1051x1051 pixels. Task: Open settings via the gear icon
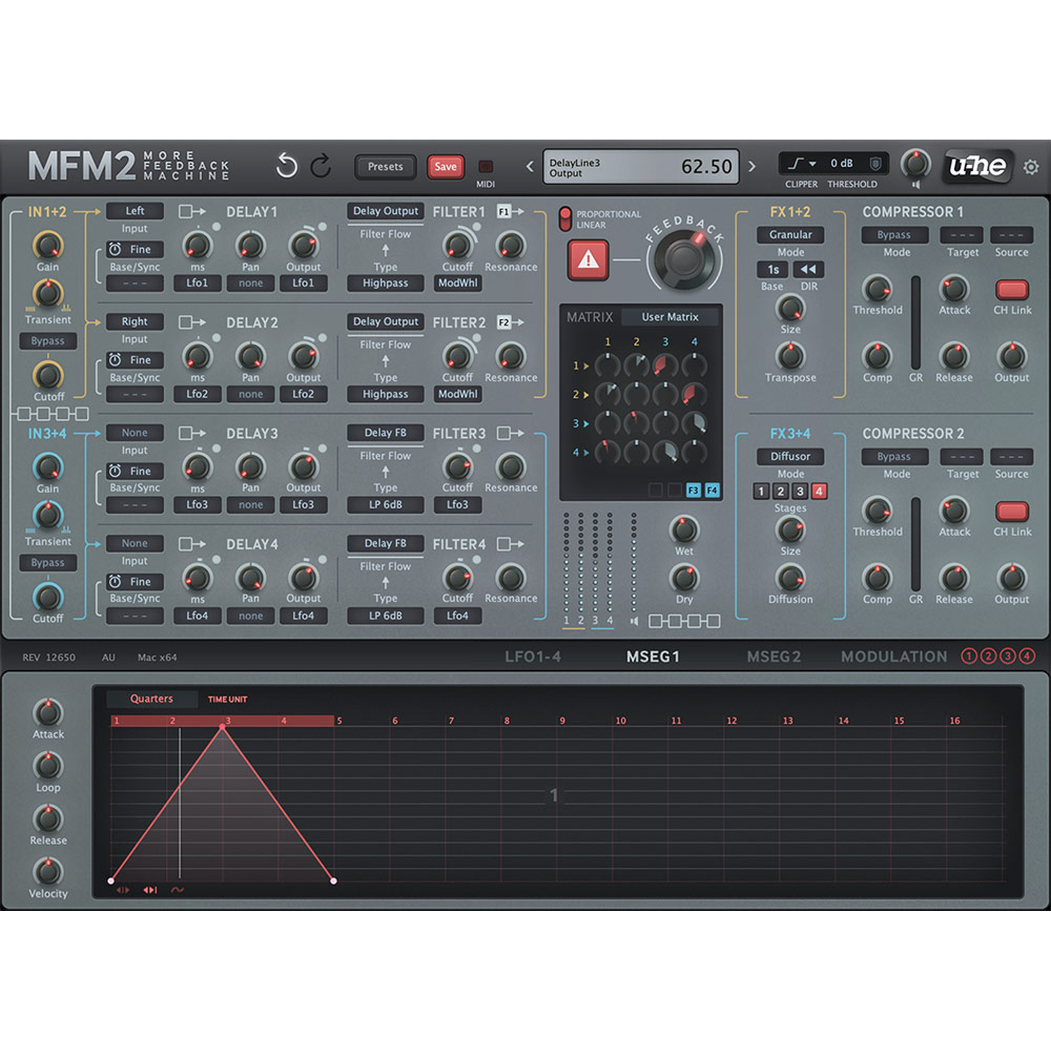point(1030,167)
